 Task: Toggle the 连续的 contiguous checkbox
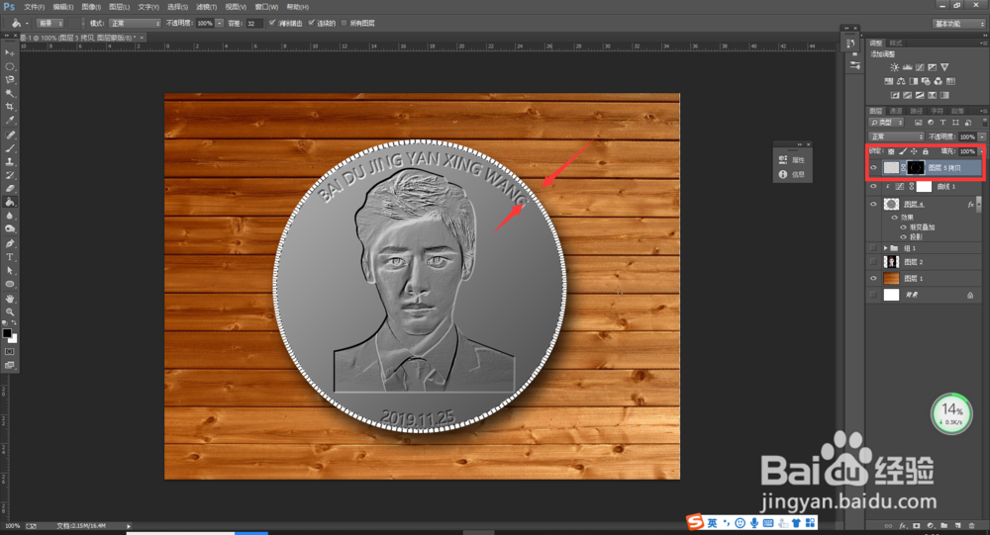(x=311, y=23)
